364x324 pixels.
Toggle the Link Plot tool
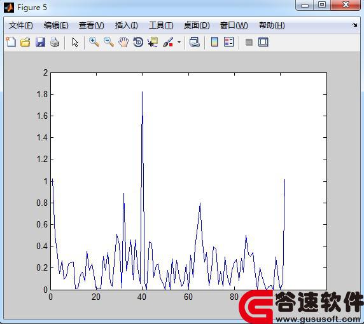(x=195, y=42)
